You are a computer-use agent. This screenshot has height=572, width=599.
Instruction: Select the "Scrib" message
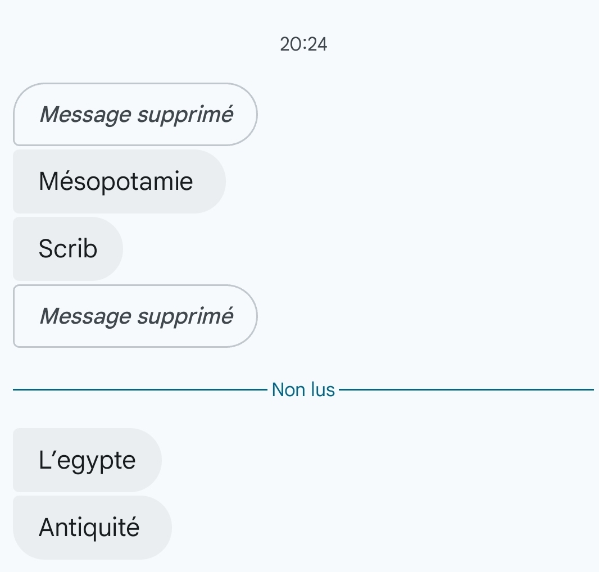[68, 249]
